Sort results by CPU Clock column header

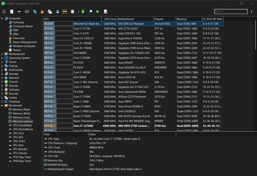click(x=110, y=19)
